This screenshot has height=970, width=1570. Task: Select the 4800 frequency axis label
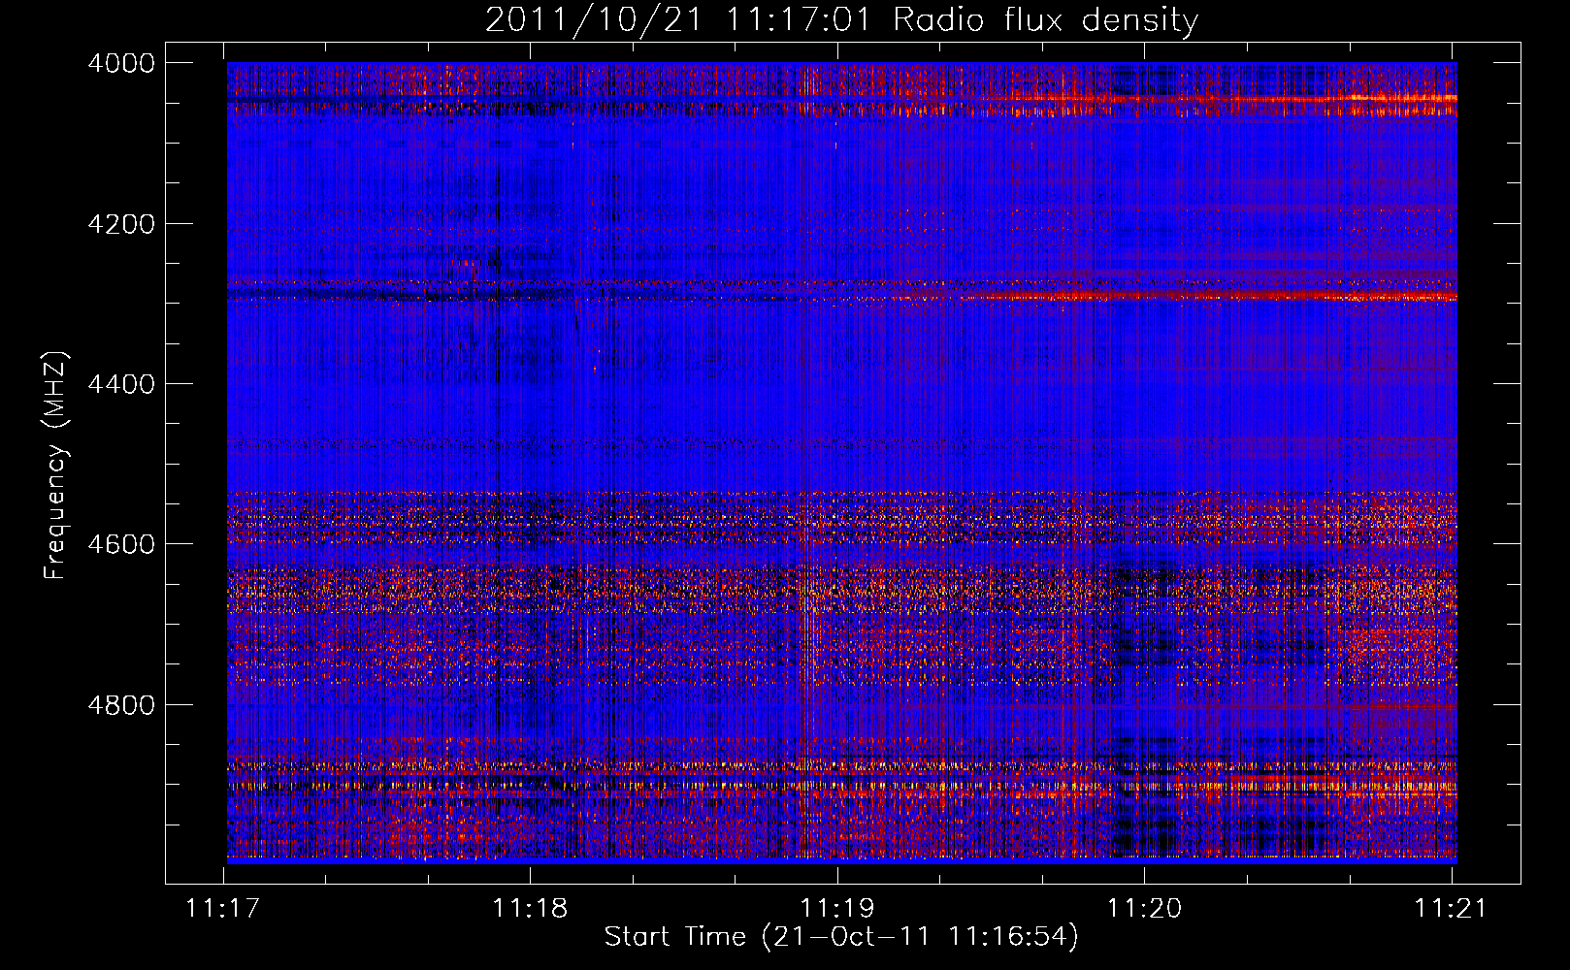(x=120, y=705)
